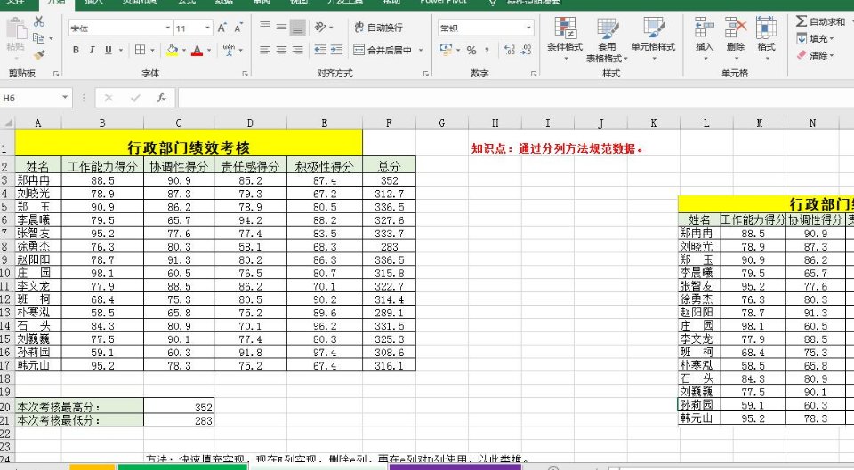Open the number group dialog launcher
The width and height of the screenshot is (854, 470).
pyautogui.click(x=534, y=74)
